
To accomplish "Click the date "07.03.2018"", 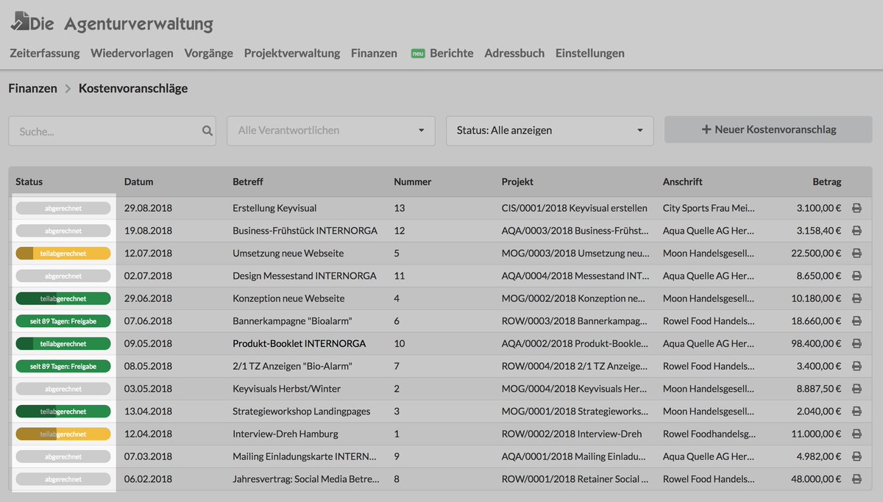I will point(148,456).
